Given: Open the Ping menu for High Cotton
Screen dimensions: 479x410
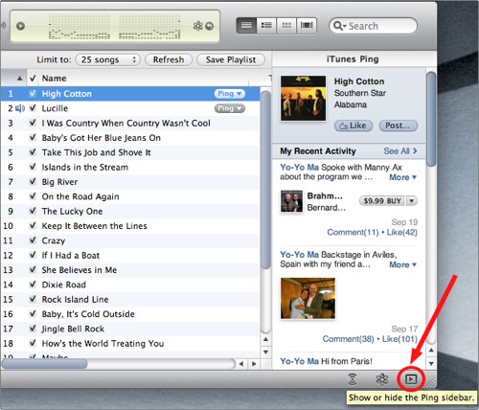Looking at the screenshot, I should pyautogui.click(x=229, y=94).
